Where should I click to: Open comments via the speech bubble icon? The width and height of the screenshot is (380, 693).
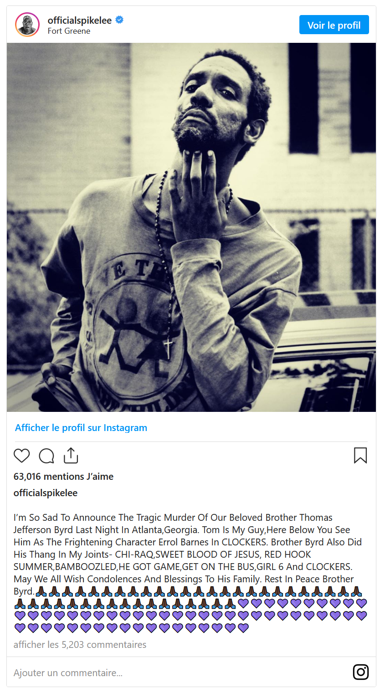[x=46, y=456]
